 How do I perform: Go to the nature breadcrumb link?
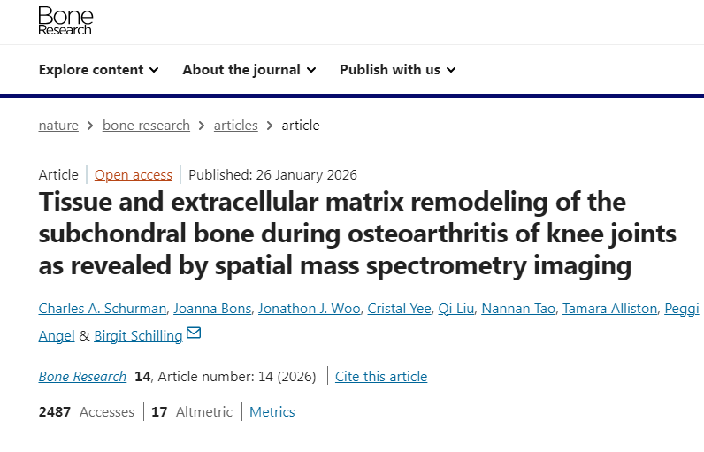click(58, 126)
